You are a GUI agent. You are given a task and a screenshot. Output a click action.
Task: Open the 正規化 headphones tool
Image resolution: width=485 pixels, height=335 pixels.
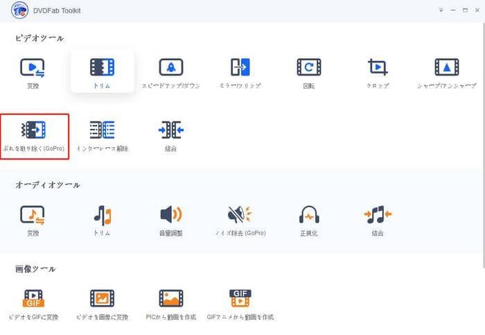tap(309, 216)
